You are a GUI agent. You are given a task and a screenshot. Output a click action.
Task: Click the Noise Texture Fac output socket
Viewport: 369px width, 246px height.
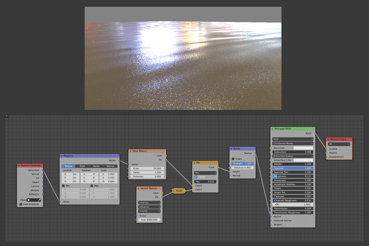coord(166,160)
